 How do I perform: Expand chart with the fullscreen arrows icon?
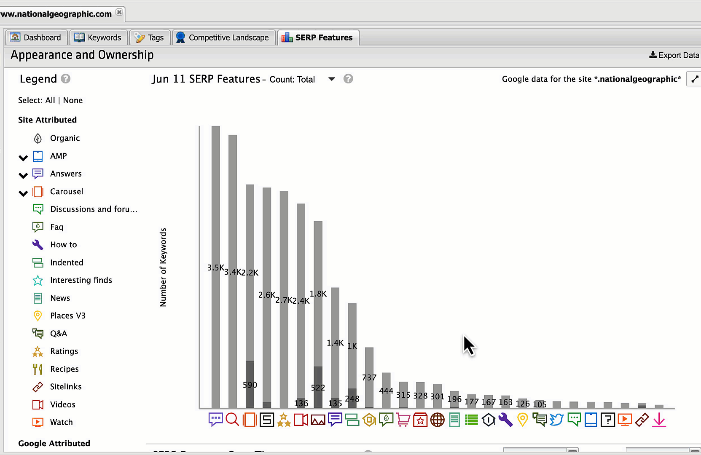tap(695, 79)
